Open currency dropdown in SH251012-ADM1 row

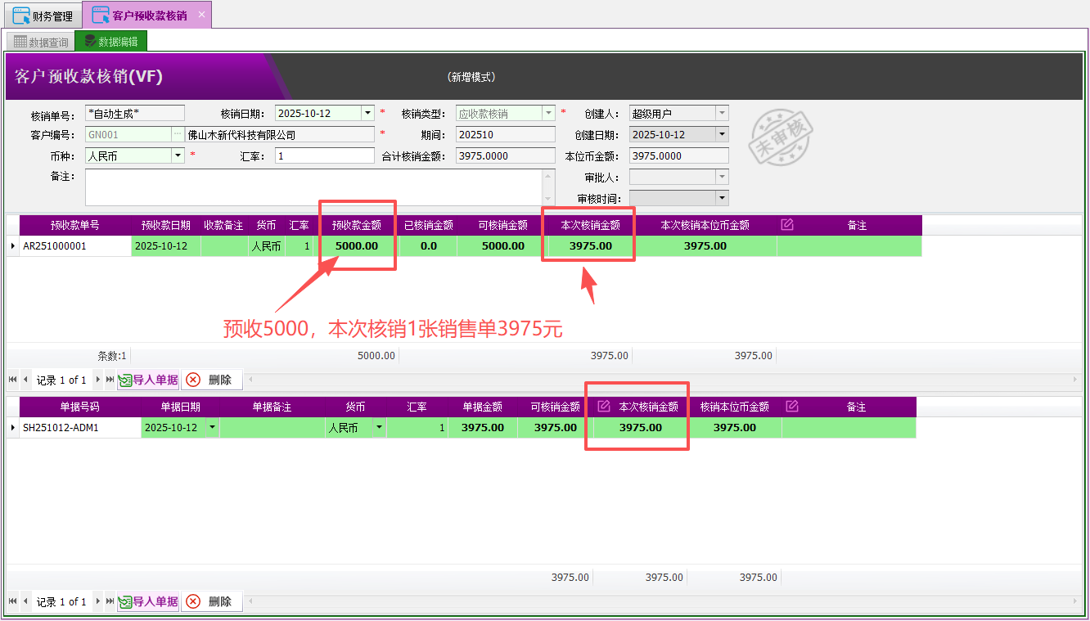pyautogui.click(x=379, y=428)
